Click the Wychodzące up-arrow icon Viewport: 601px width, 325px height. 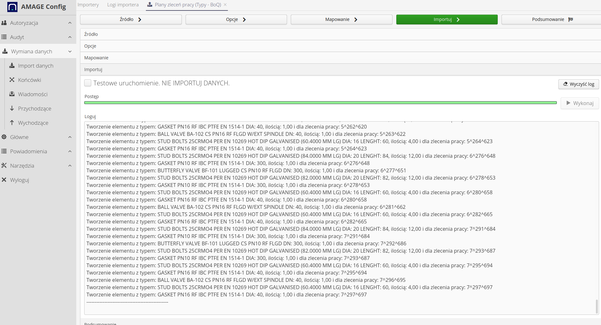12,123
